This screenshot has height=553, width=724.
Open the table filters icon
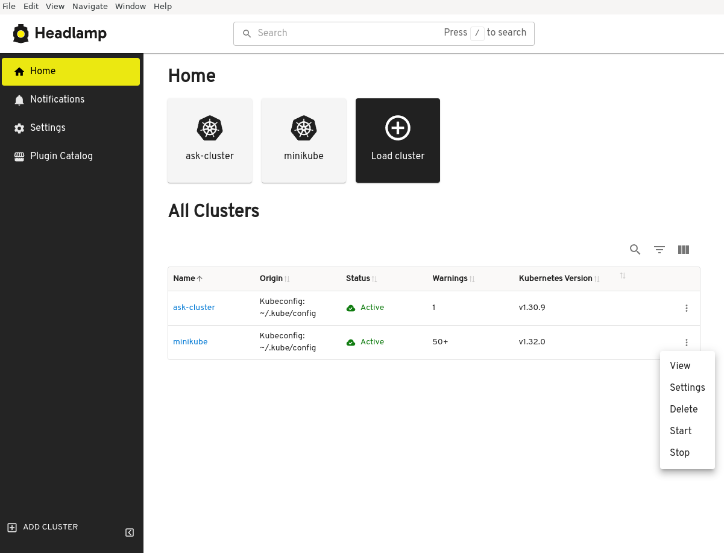coord(659,250)
